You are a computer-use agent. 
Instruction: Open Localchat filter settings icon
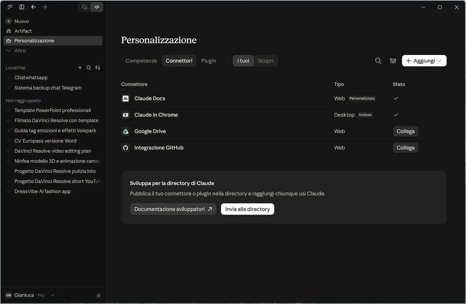pyautogui.click(x=98, y=68)
